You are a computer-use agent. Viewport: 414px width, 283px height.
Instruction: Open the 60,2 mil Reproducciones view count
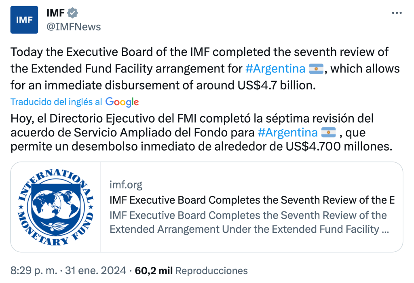coord(191,270)
